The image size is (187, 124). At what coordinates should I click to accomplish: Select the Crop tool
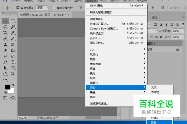5,33
